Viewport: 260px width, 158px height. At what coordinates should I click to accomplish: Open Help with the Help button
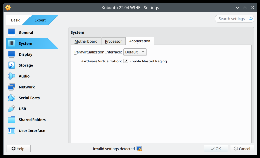tap(18, 149)
